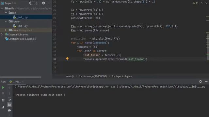Collapse the bin folder
The width and height of the screenshot is (209, 117).
6,13
